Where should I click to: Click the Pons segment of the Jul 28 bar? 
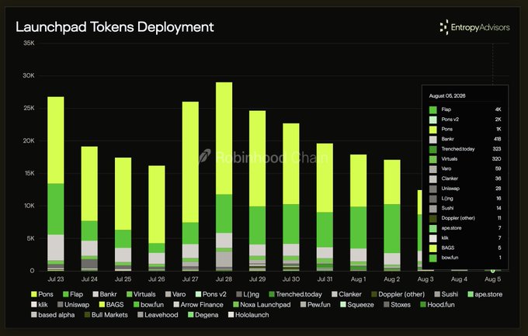[224, 138]
